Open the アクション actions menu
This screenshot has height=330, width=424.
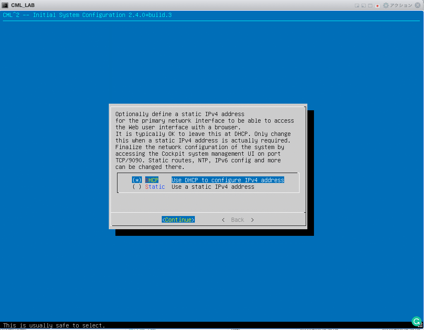pyautogui.click(x=401, y=5)
